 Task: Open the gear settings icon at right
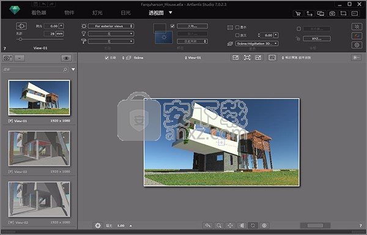(x=357, y=45)
